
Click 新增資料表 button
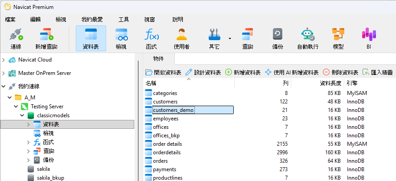pyautogui.click(x=243, y=73)
